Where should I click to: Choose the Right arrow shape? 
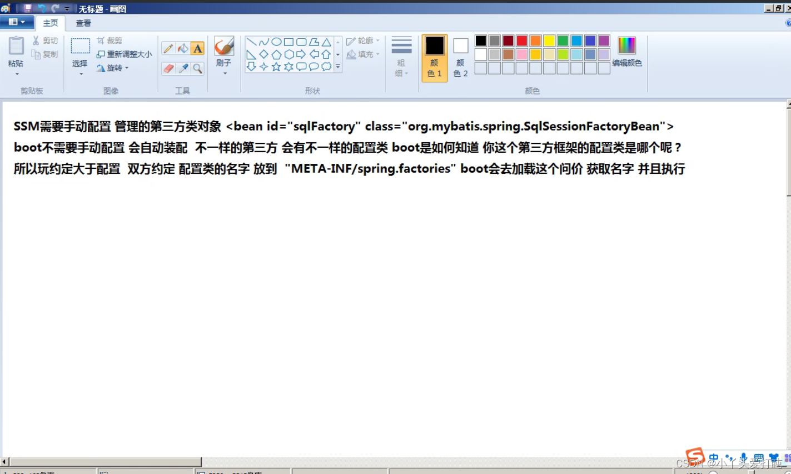pos(301,54)
